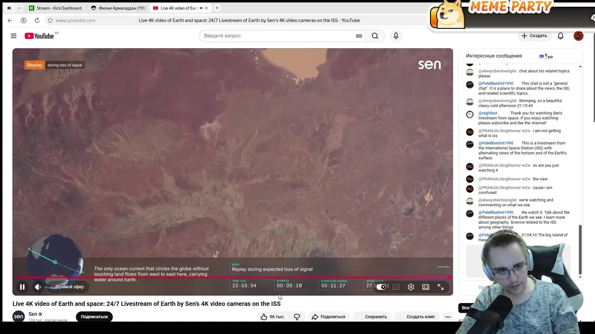This screenshot has width=595, height=334.
Task: Open the Создать menu button
Action: tap(534, 36)
